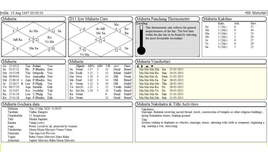This screenshot has height=168, width=268.
Task: Select the Ma-Ma-Ma-Ju Mon 25-05-2015 row
Action: [161, 77]
